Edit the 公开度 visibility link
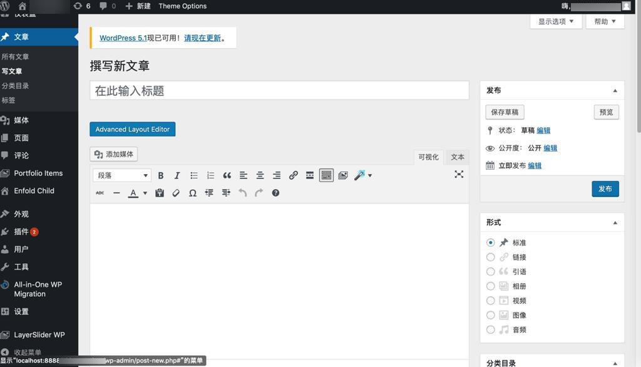The height and width of the screenshot is (367, 641). click(550, 148)
